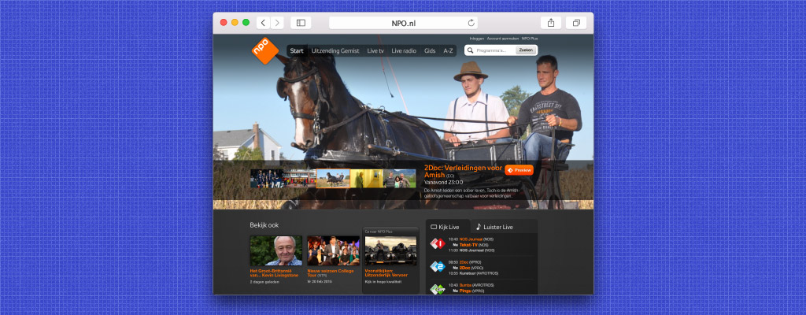The image size is (806, 315).
Task: Click 'Vanavond 23:00' broadcast time text
Action: [444, 182]
